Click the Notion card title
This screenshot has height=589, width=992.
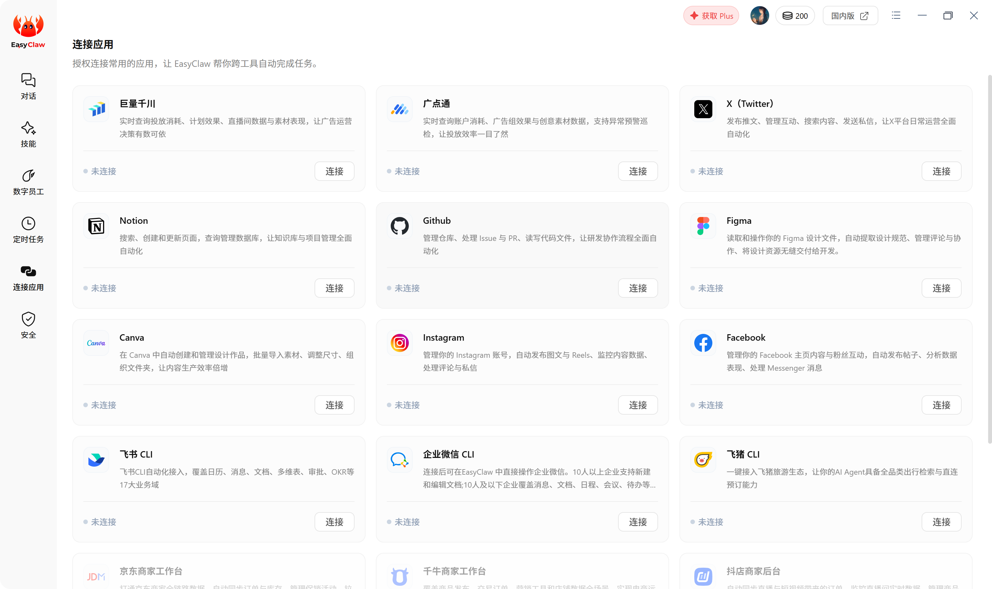pyautogui.click(x=134, y=221)
